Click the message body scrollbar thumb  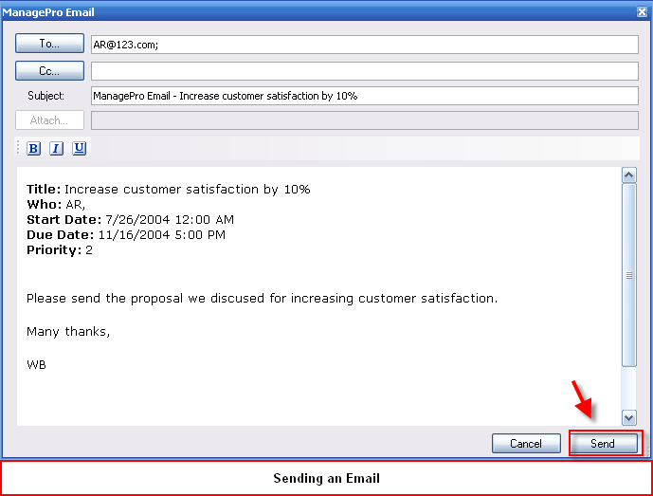(629, 275)
